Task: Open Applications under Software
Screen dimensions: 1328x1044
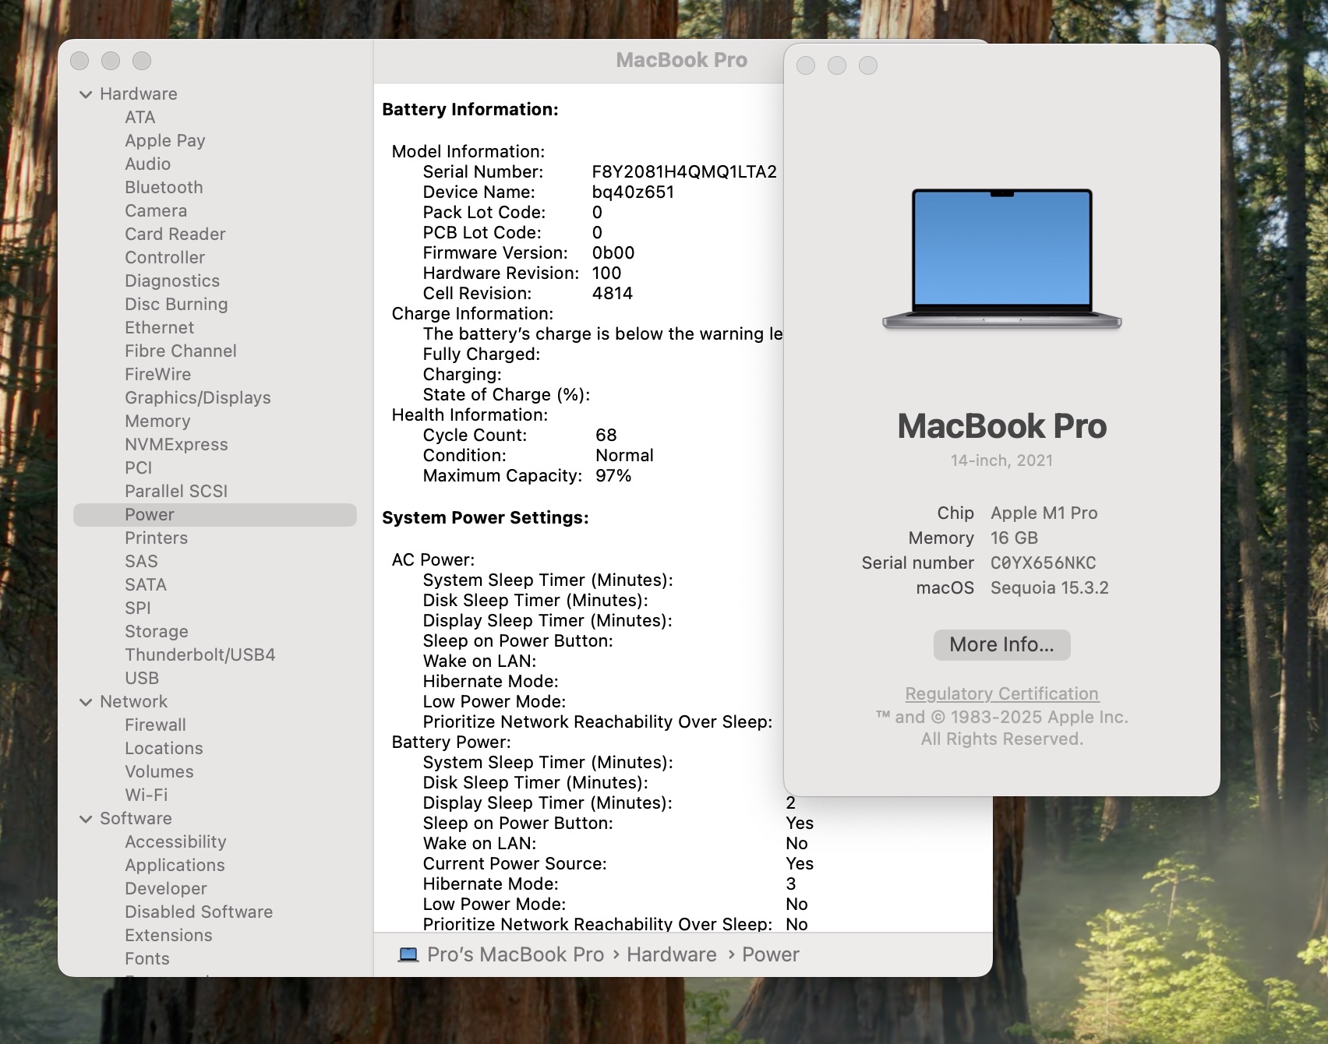Action: click(175, 866)
